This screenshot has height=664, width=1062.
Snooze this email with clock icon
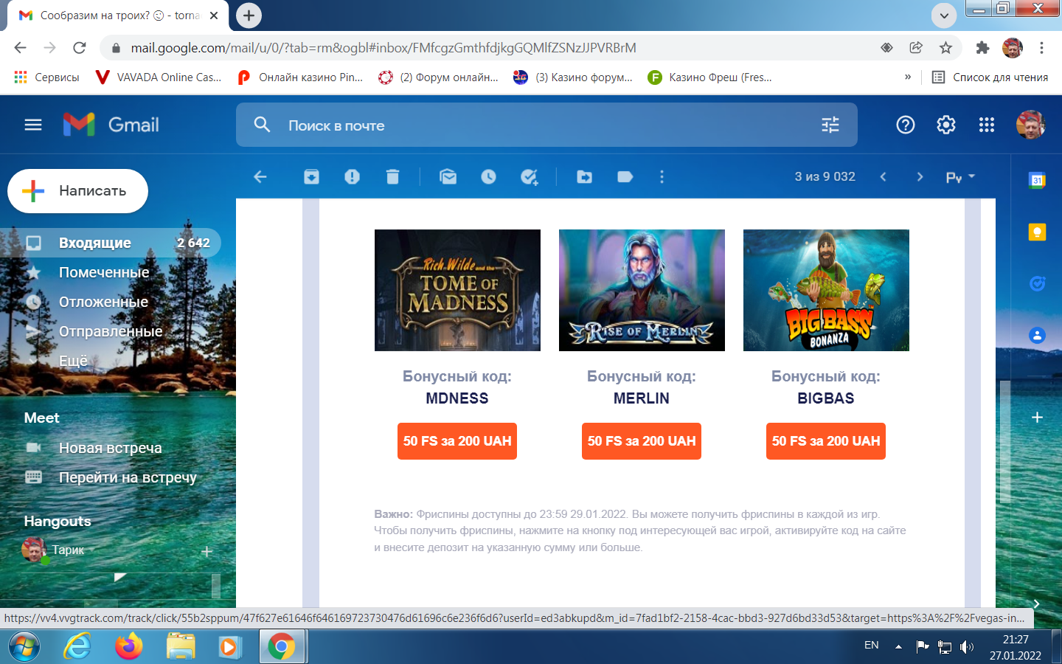(488, 176)
